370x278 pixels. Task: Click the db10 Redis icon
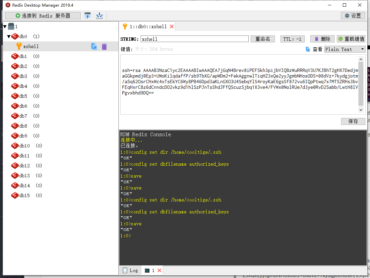15,146
